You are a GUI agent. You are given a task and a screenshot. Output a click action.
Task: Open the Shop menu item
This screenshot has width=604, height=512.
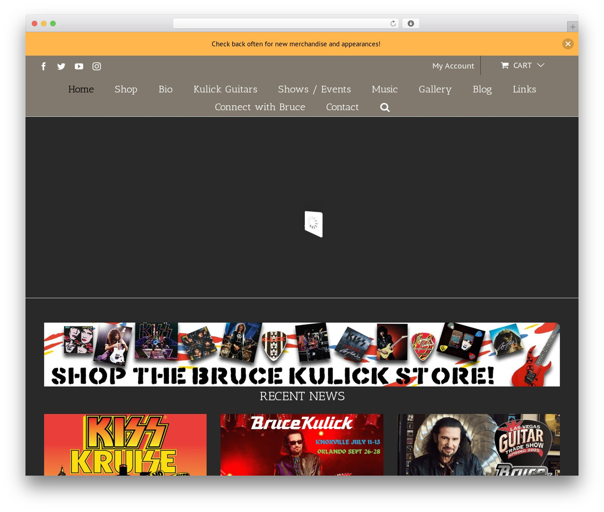pyautogui.click(x=126, y=89)
